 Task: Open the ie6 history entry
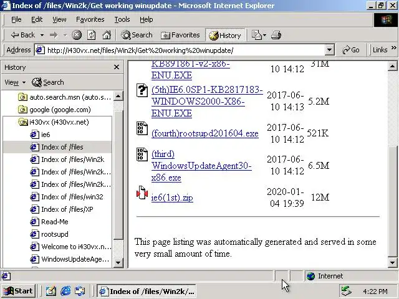40,135
